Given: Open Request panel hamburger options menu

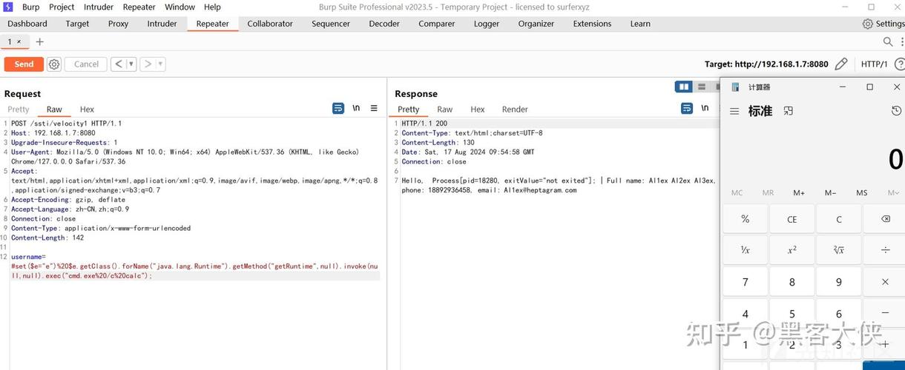Looking at the screenshot, I should coord(374,108).
